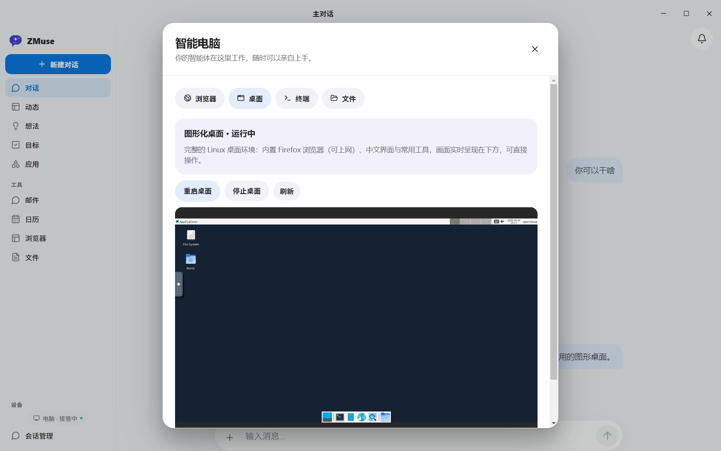
Task: Click the 刷新 button
Action: pyautogui.click(x=287, y=191)
